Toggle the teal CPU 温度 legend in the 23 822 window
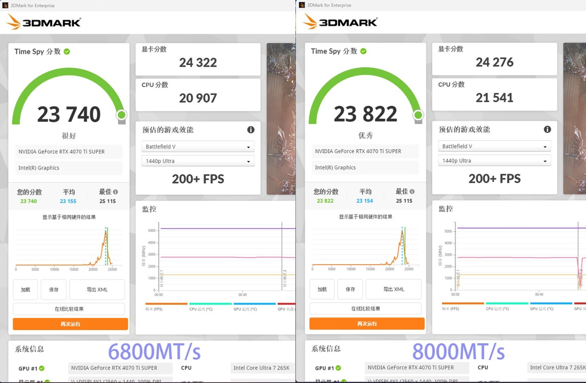Viewport: 586px width, 383px height. (507, 306)
